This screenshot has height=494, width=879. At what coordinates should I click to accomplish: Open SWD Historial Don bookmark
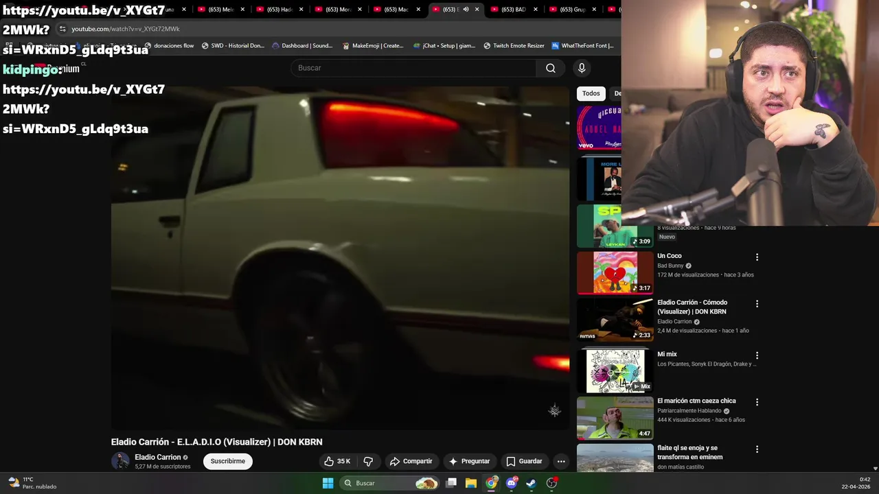[x=233, y=46]
